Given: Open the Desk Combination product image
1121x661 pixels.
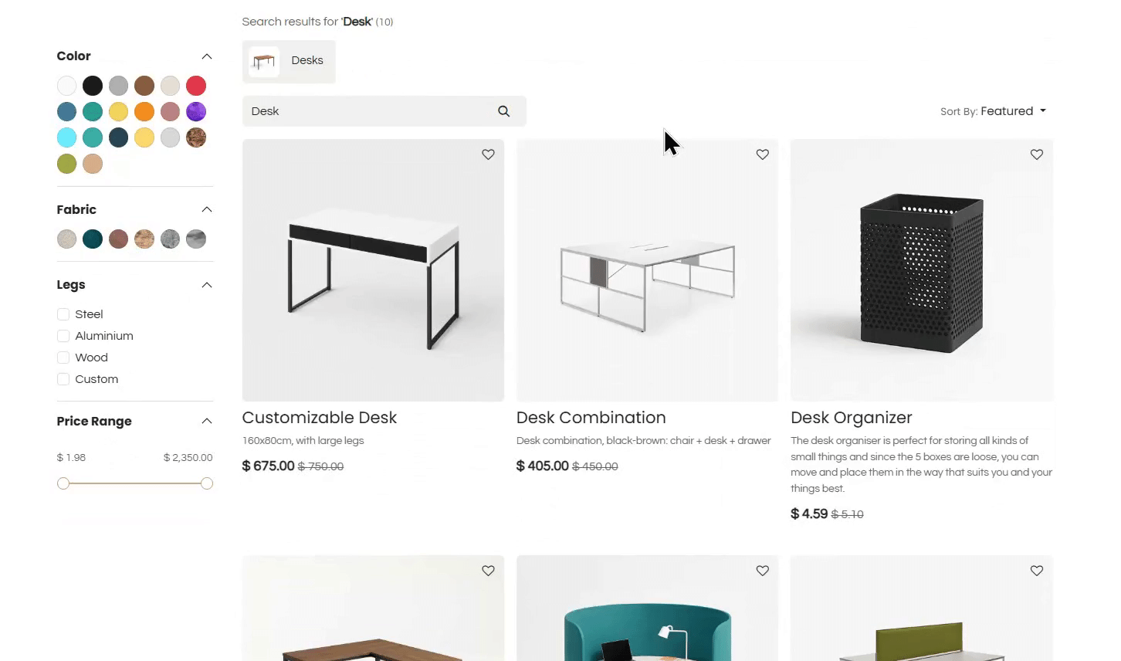Looking at the screenshot, I should pos(647,270).
